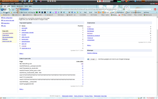Open the Webmaster Central footer link

[x=67, y=96]
